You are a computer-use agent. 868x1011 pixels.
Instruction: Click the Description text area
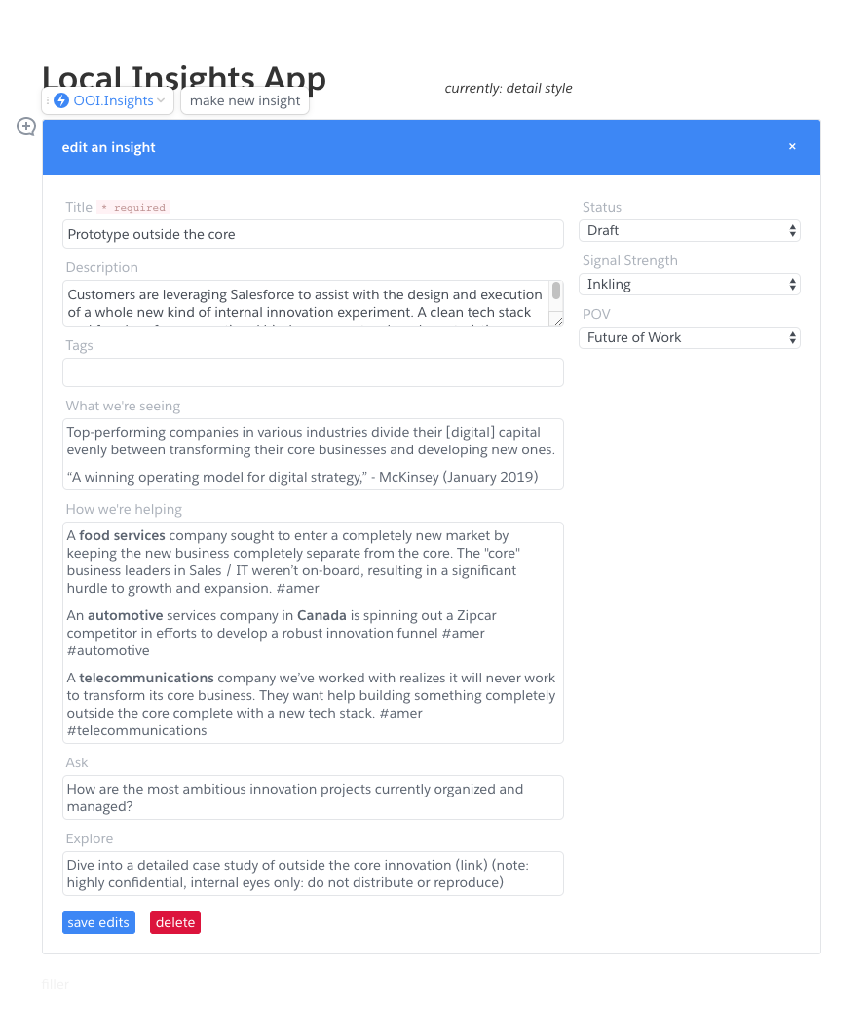(304, 303)
